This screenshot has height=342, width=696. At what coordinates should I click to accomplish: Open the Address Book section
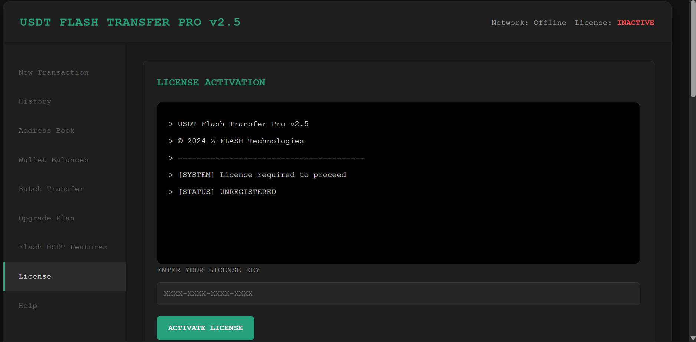pyautogui.click(x=46, y=131)
